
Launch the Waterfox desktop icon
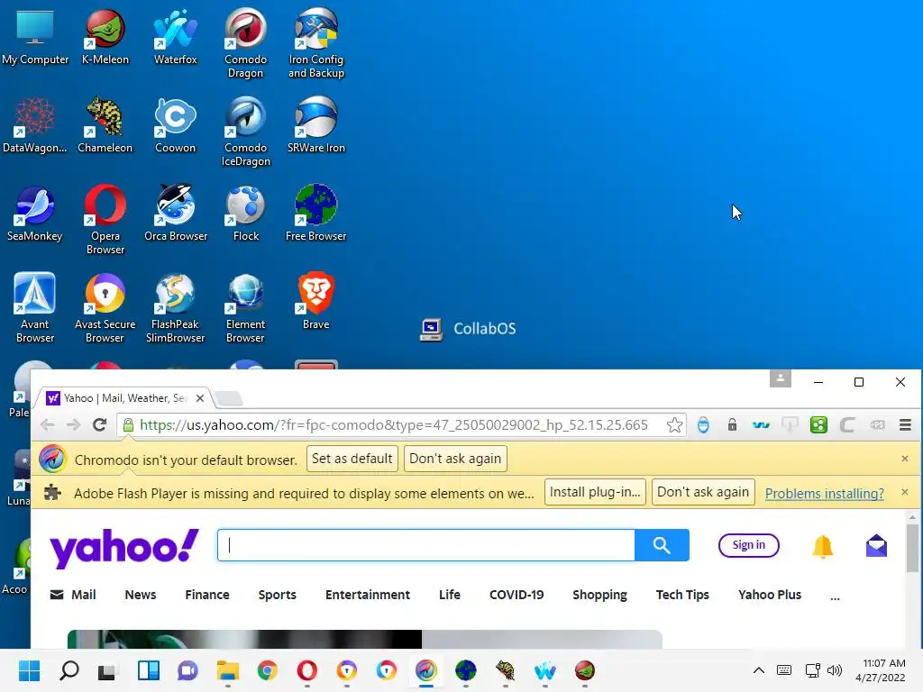[176, 36]
